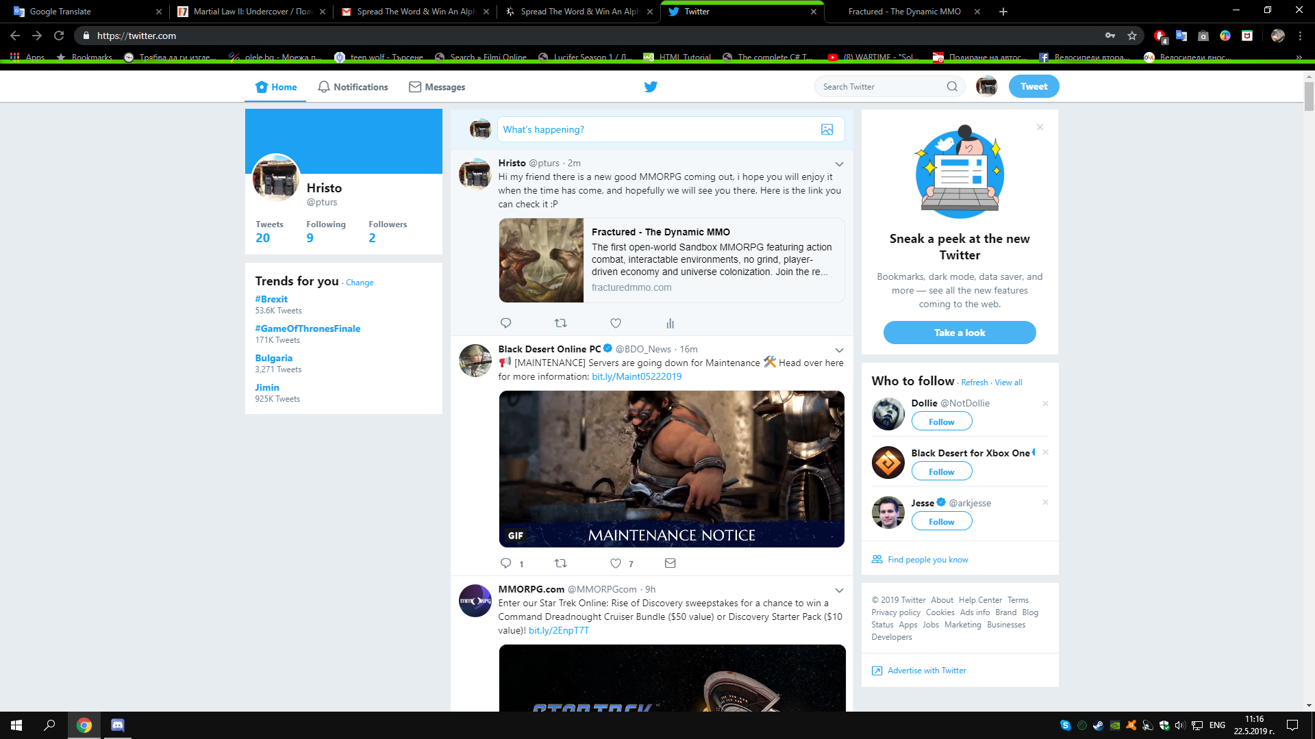Screen dimensions: 1315x739
Task: Open Windows taskbar search
Action: point(49,725)
